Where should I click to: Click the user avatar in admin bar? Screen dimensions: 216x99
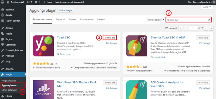(214, 2)
